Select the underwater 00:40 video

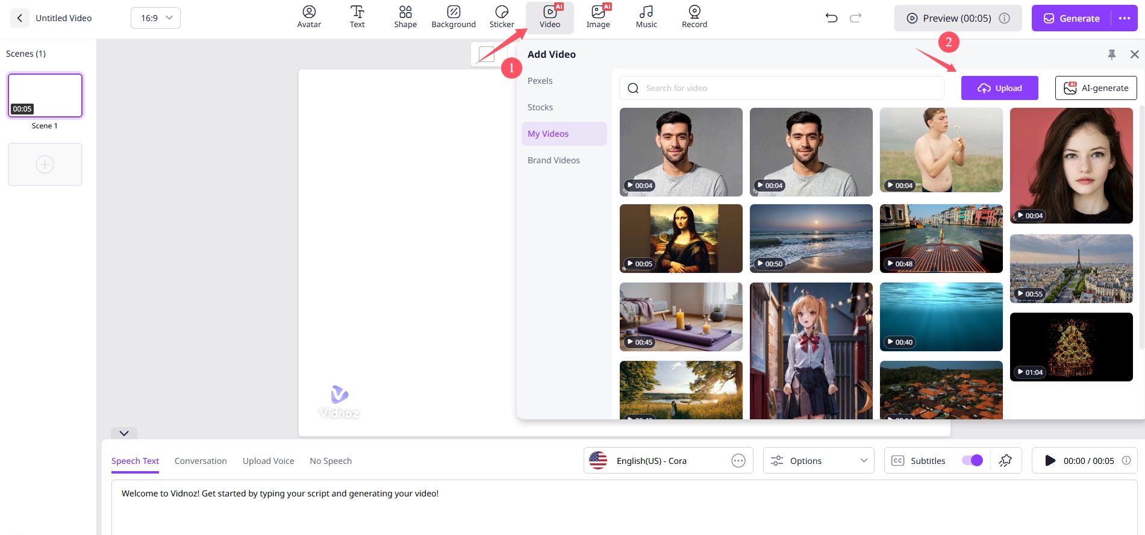941,317
